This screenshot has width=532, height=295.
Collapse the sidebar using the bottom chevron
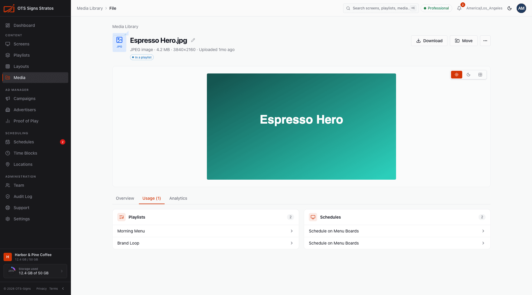click(63, 289)
